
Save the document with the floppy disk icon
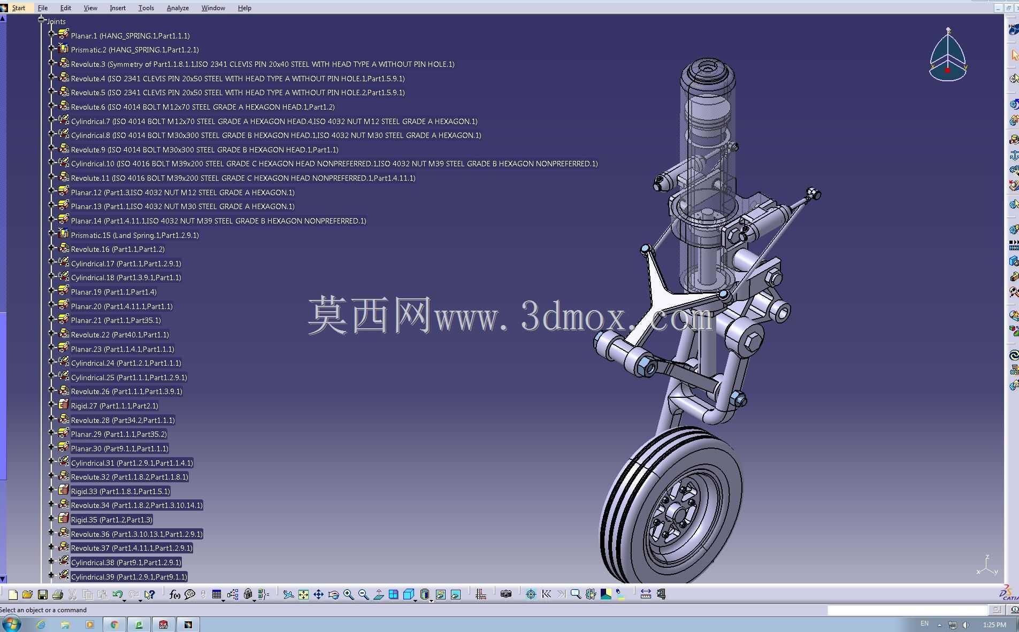click(x=43, y=594)
